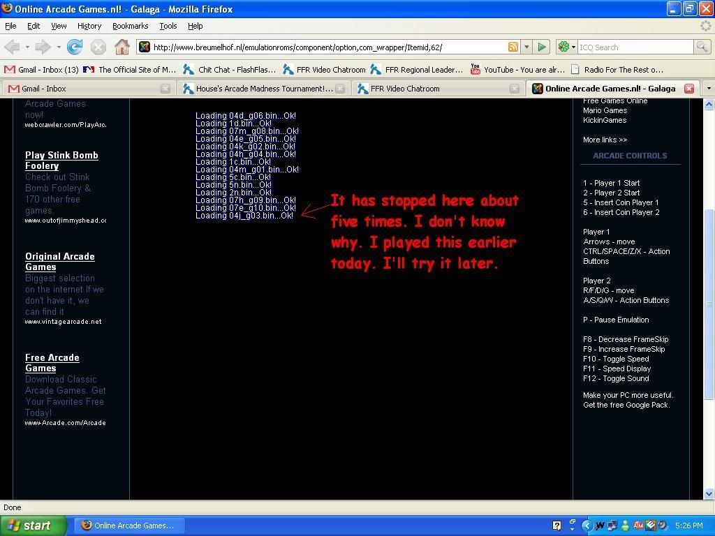Image resolution: width=715 pixels, height=536 pixels.
Task: Click the Home button icon
Action: [x=122, y=47]
